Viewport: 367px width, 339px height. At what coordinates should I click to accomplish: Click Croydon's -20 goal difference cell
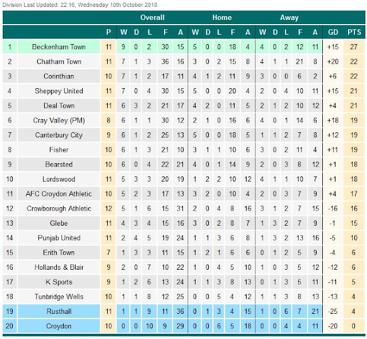[333, 326]
